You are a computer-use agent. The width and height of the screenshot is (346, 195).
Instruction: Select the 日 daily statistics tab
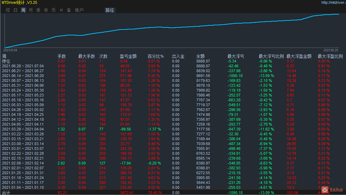16,10
